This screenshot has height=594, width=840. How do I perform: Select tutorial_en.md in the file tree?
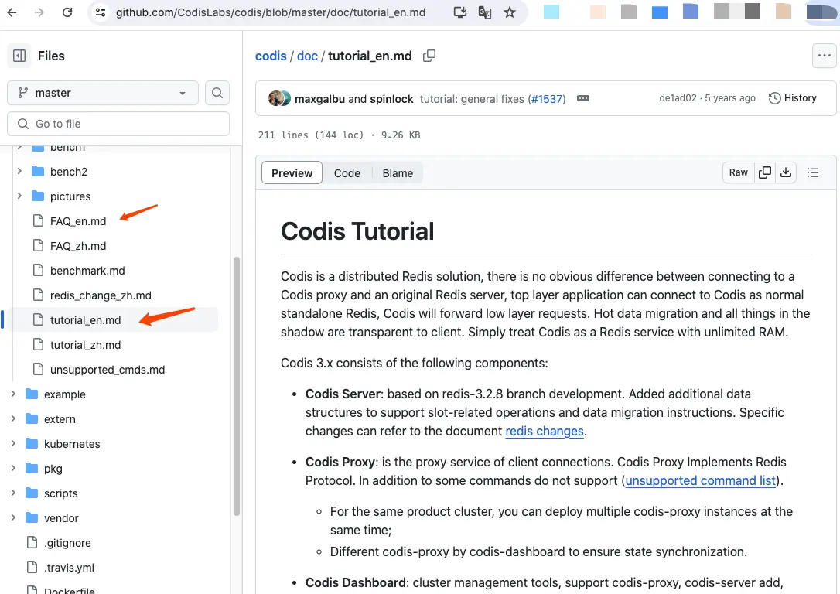coord(86,319)
